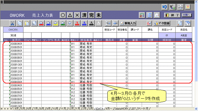Open the 0dataWORK sheet tab

coord(122,109)
